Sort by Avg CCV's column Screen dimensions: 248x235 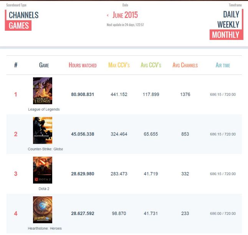[151, 65]
